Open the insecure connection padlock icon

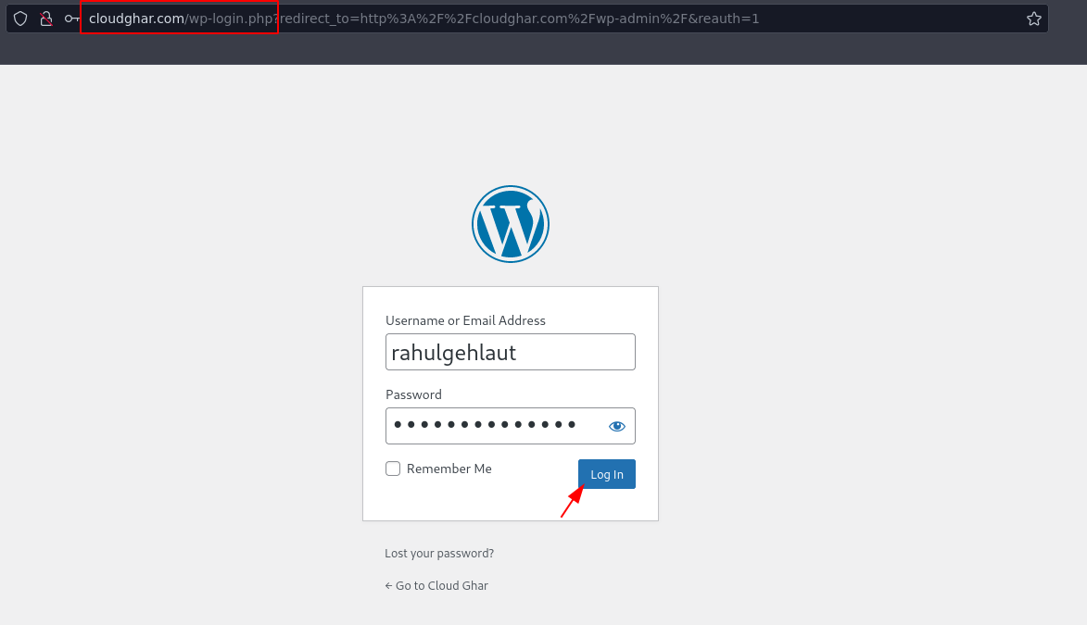point(45,19)
